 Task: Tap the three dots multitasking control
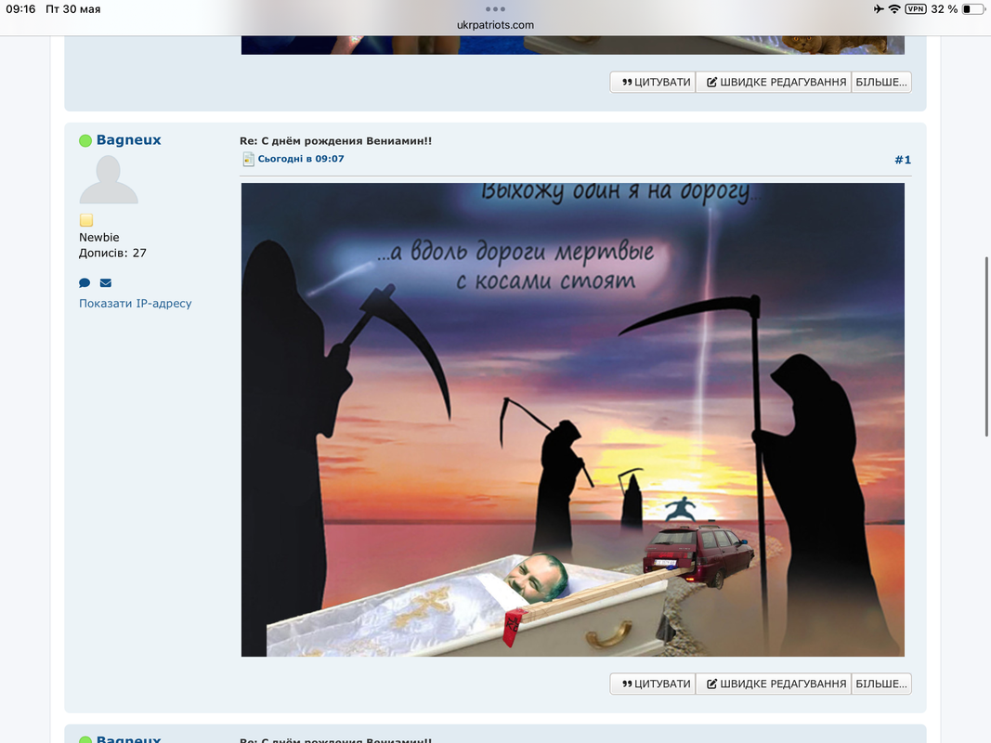495,9
